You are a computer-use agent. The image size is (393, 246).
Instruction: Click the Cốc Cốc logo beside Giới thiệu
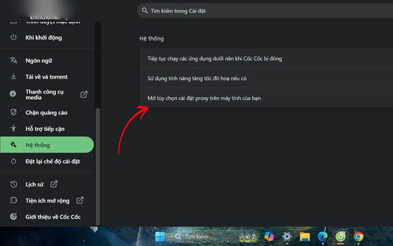[14, 216]
